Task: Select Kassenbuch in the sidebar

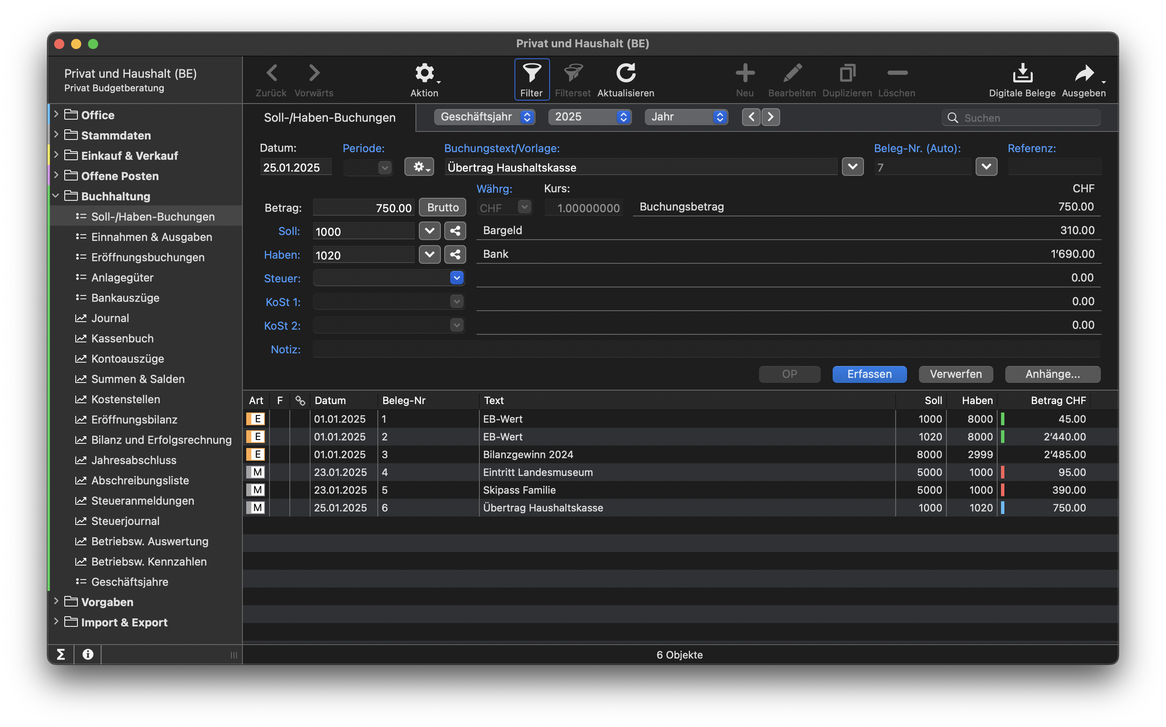Action: click(x=122, y=338)
